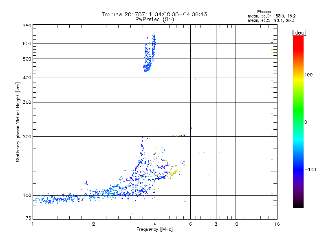Click the x-axis tick label "1"

pos(33,224)
